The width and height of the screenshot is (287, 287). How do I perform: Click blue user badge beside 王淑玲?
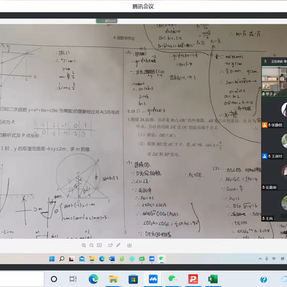(264, 156)
